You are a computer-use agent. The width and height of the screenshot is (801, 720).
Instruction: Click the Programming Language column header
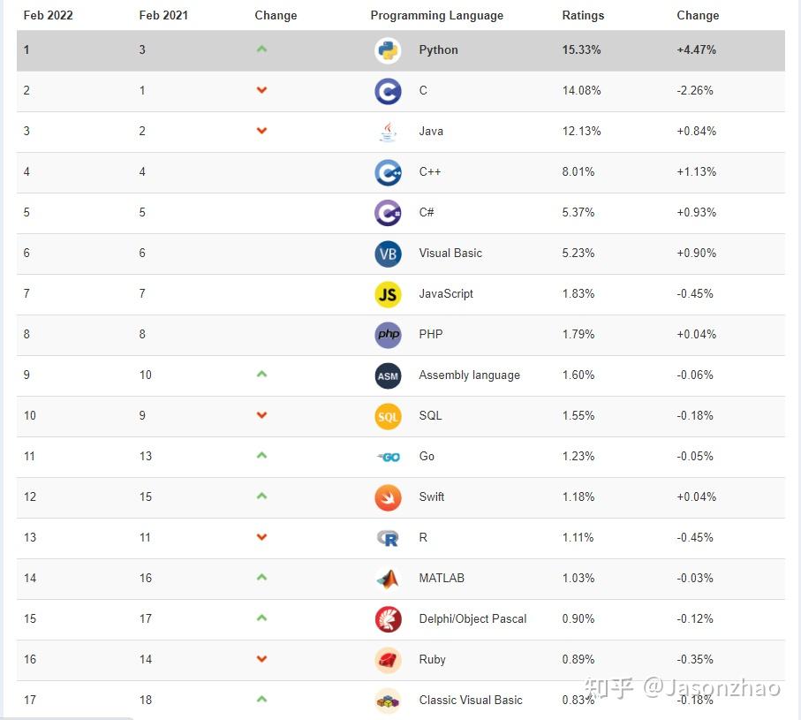[x=436, y=15]
